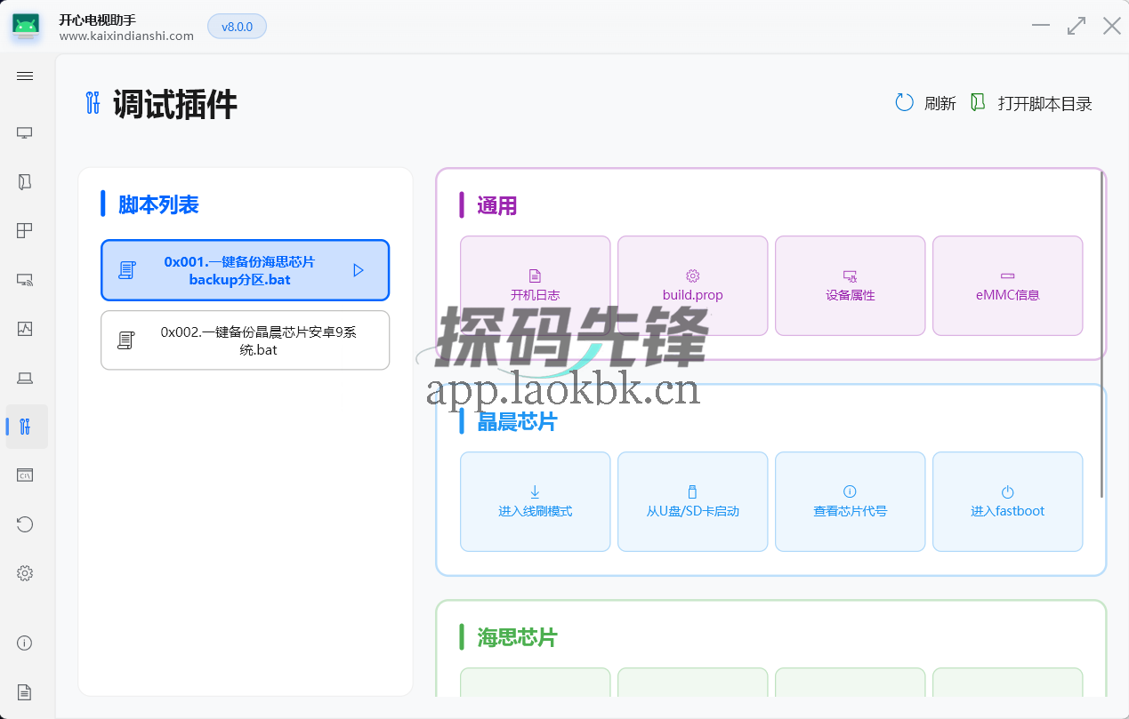Image resolution: width=1129 pixels, height=719 pixels.
Task: Click the green script folder icon
Action: tap(978, 103)
